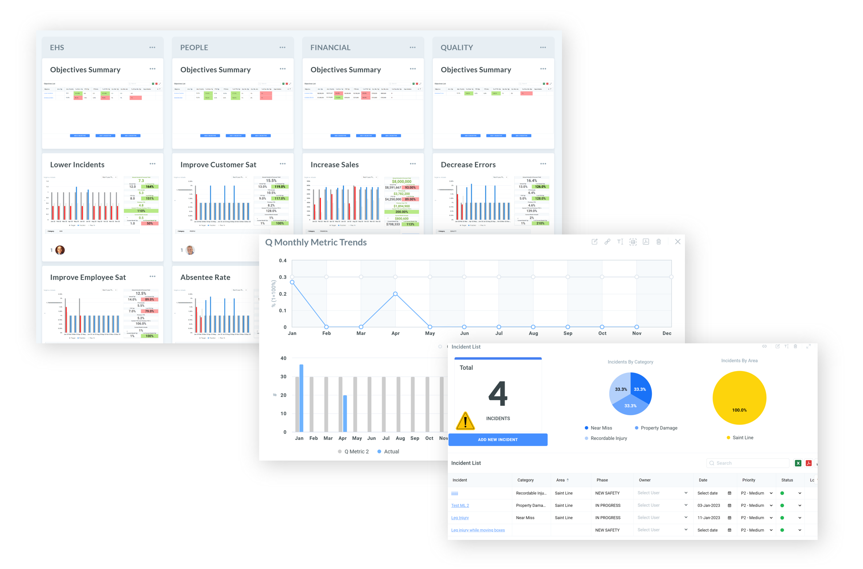Screen dimensions: 863x569
Task: Open the PEOPLE column options menu
Action: [x=283, y=47]
